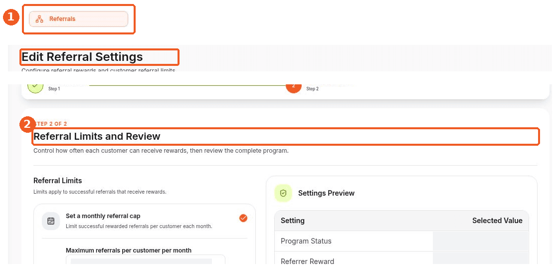Viewport: 560px width, 274px height.
Task: Click "Limits apply to successful referrals" note
Action: 100,192
